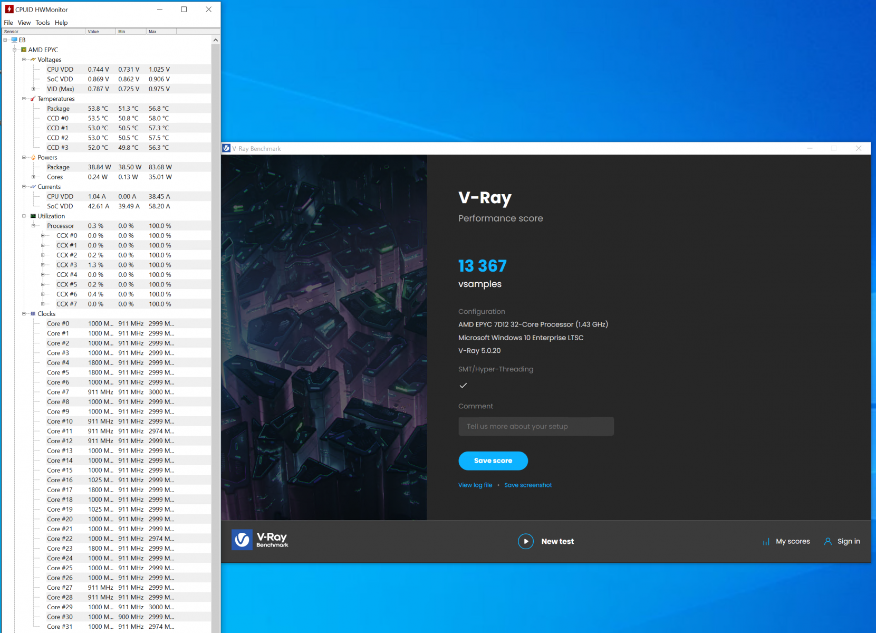The height and width of the screenshot is (633, 876).
Task: Collapse the Processor utilization node
Action: pyautogui.click(x=34, y=226)
